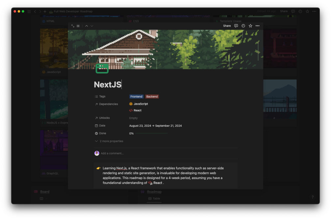
Task: Edit the date range August 23, 2024
Action: pyautogui.click(x=155, y=126)
